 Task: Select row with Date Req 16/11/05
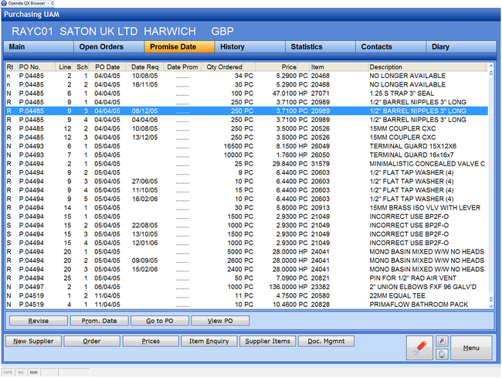tap(247, 85)
